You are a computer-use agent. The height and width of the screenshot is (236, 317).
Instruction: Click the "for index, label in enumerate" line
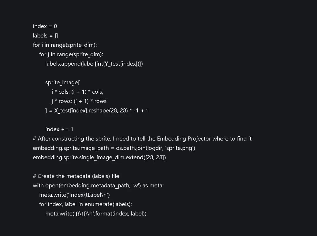87,204
